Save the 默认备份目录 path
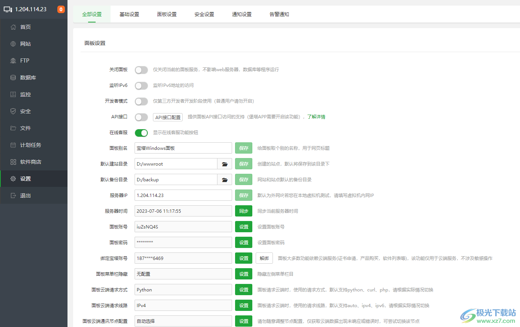Screen dimensions: 520x327 244,180
